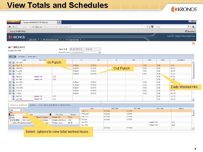Open the Firefox menu button

(x=13, y=21)
